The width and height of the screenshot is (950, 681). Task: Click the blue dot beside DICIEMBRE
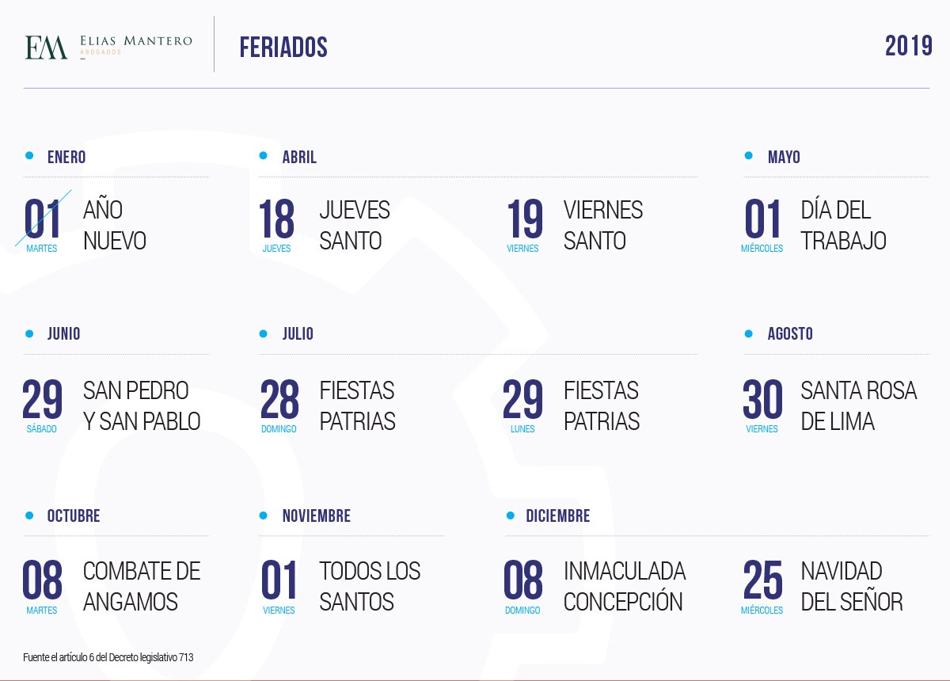[x=511, y=516]
